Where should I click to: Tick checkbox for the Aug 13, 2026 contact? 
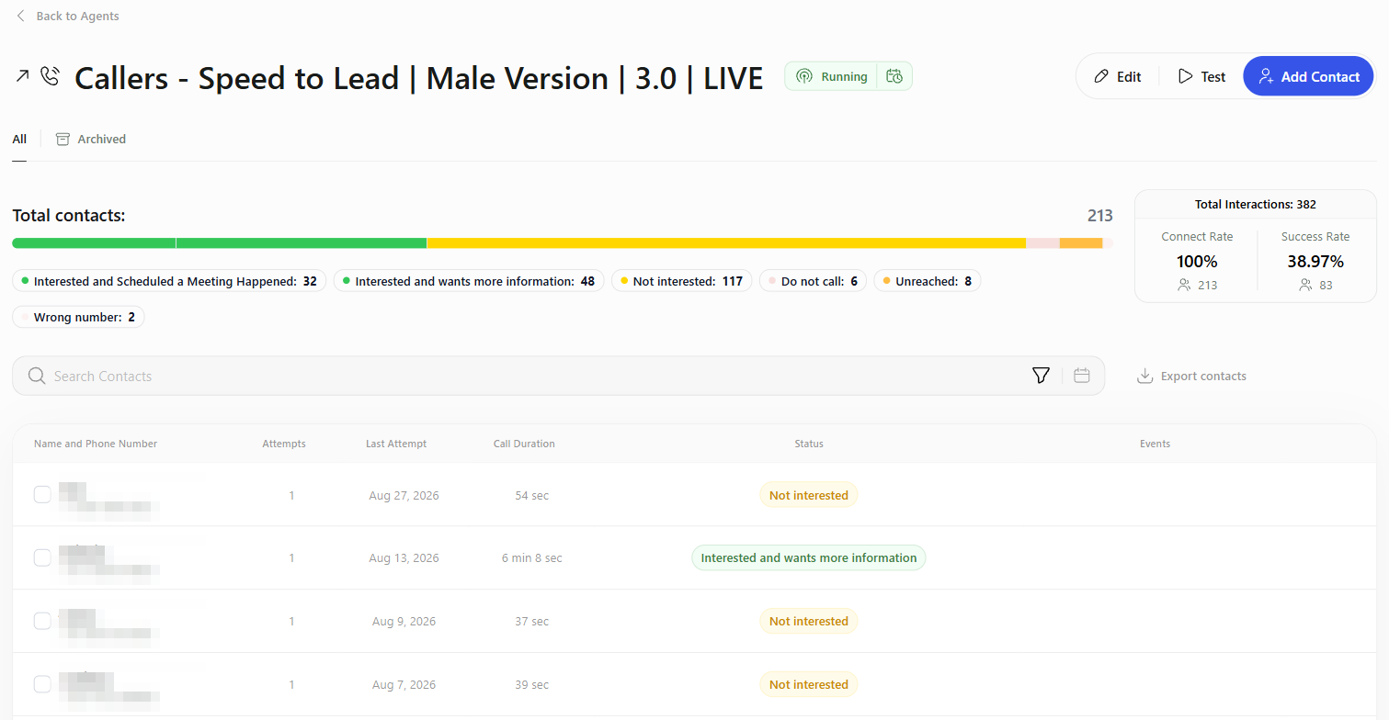pos(42,557)
